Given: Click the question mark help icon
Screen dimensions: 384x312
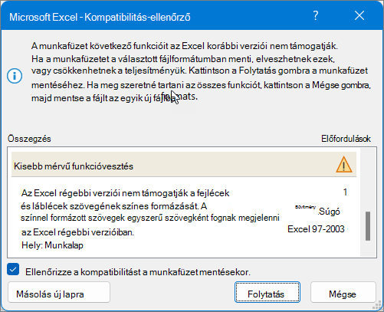Looking at the screenshot, I should coord(316,15).
